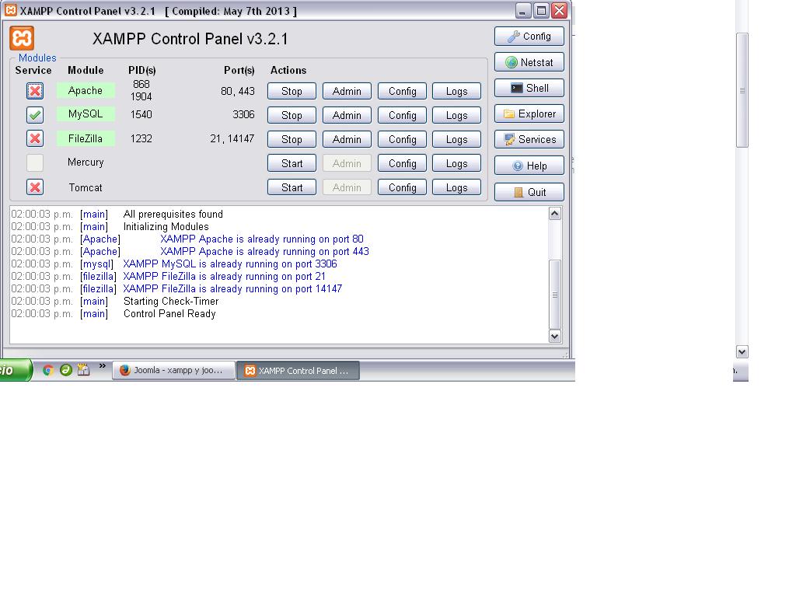The width and height of the screenshot is (796, 597).
Task: Click the background window's scrollbar thumb
Action: coord(742,90)
